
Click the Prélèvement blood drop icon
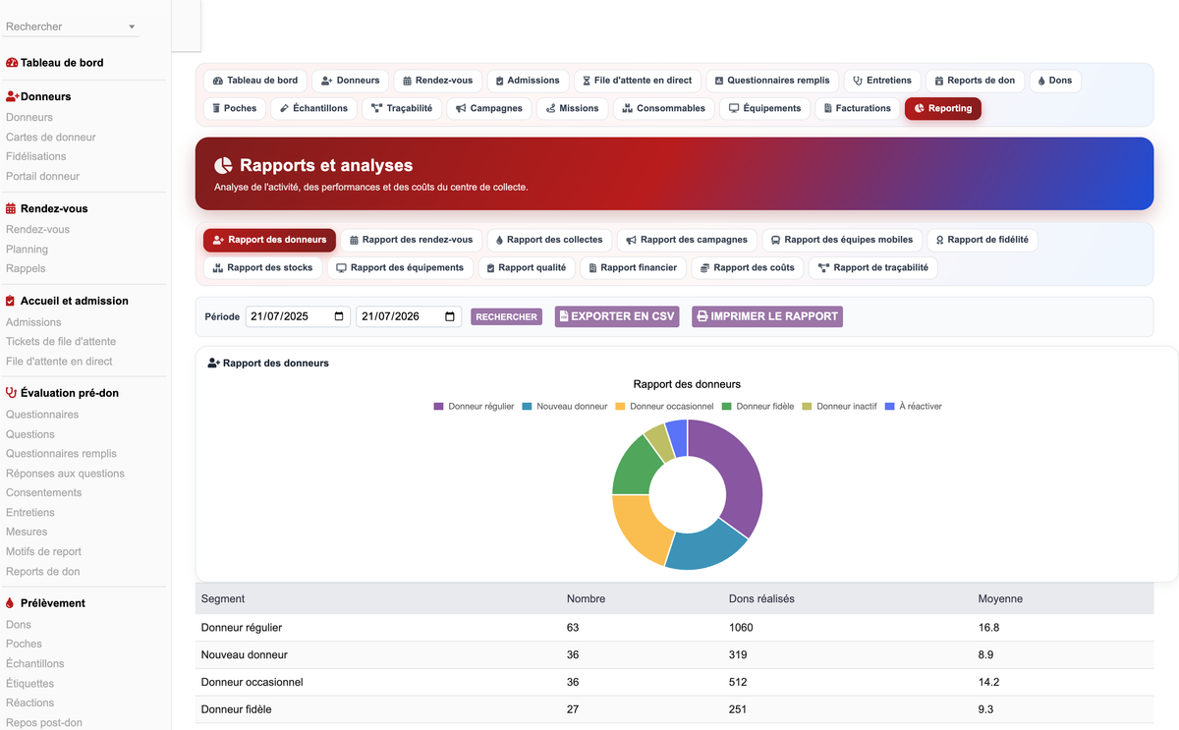(10, 603)
